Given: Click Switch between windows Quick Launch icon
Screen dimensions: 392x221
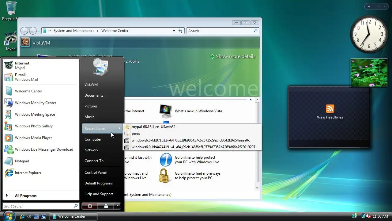Looking at the screenshot, I should (x=43, y=216).
